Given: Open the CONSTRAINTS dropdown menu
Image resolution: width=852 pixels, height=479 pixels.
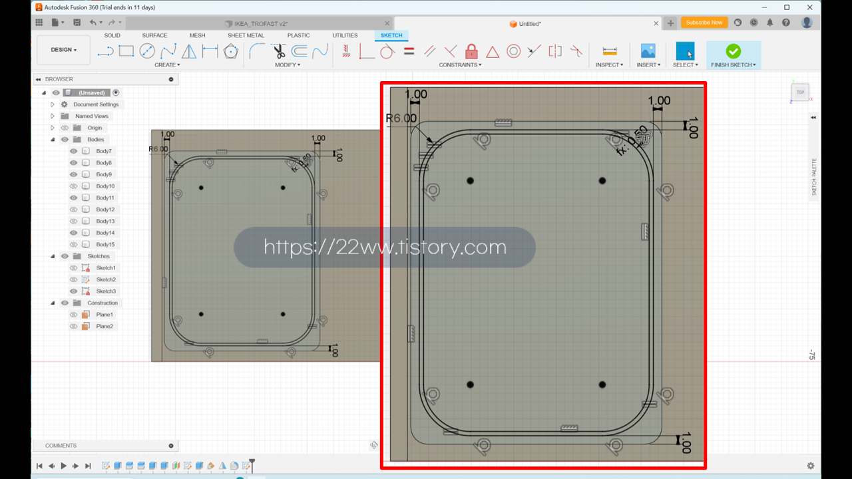Looking at the screenshot, I should [x=460, y=65].
